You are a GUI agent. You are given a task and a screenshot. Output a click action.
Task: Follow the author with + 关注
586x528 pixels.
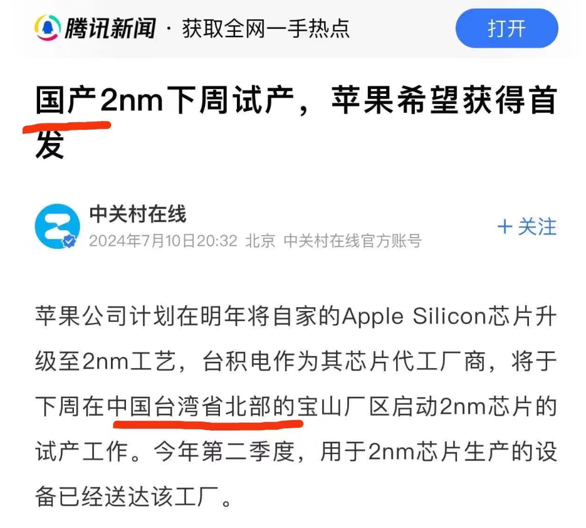point(527,226)
